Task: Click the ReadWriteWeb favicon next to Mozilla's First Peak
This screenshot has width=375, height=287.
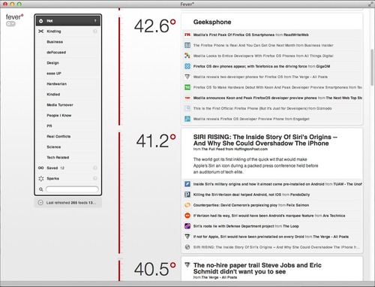Action: 187,35
